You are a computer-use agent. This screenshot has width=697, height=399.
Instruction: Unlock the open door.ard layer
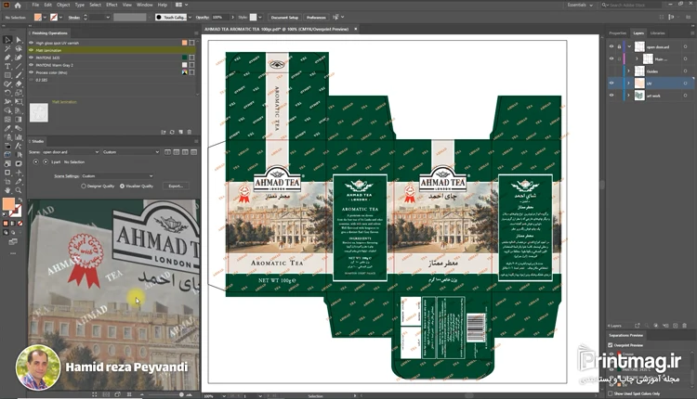coord(619,46)
